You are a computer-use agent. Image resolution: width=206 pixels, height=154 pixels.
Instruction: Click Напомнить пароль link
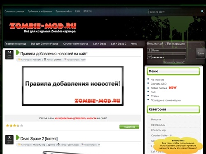(x=174, y=62)
